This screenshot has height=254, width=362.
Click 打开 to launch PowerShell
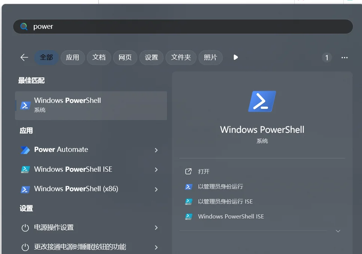point(203,171)
